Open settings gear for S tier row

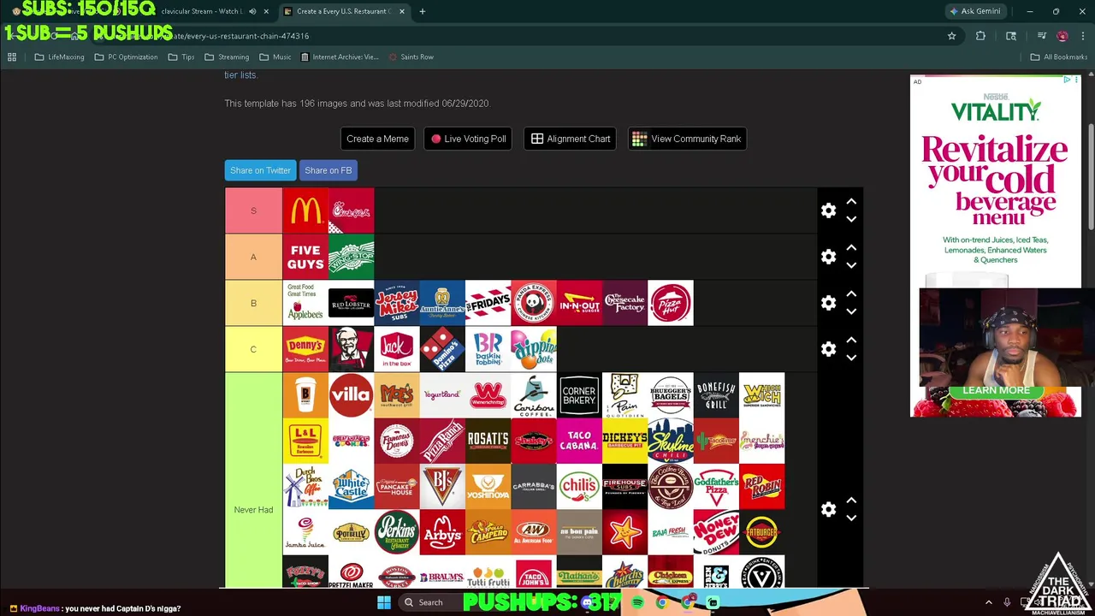pos(828,210)
